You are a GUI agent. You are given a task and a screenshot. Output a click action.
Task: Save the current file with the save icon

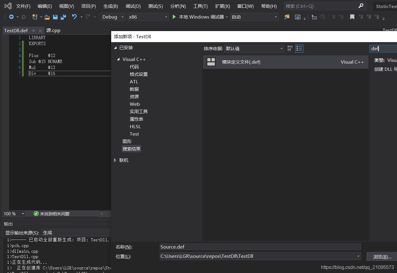click(x=55, y=17)
